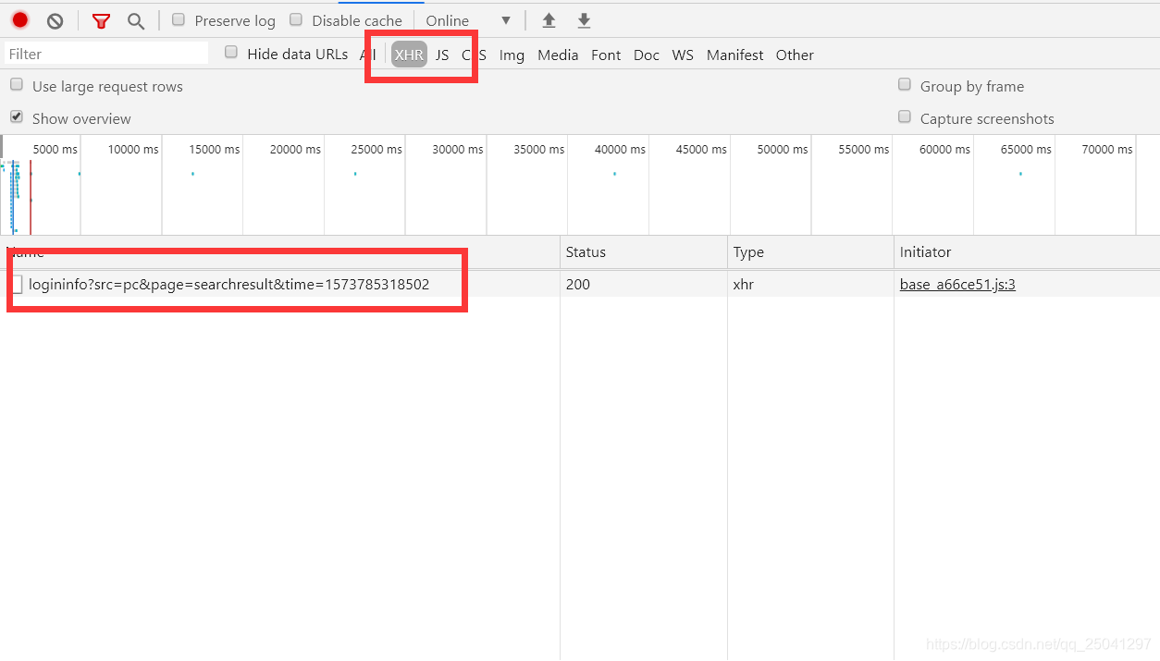Click the 5000 ms timeline marker
This screenshot has height=661, width=1160.
point(56,149)
